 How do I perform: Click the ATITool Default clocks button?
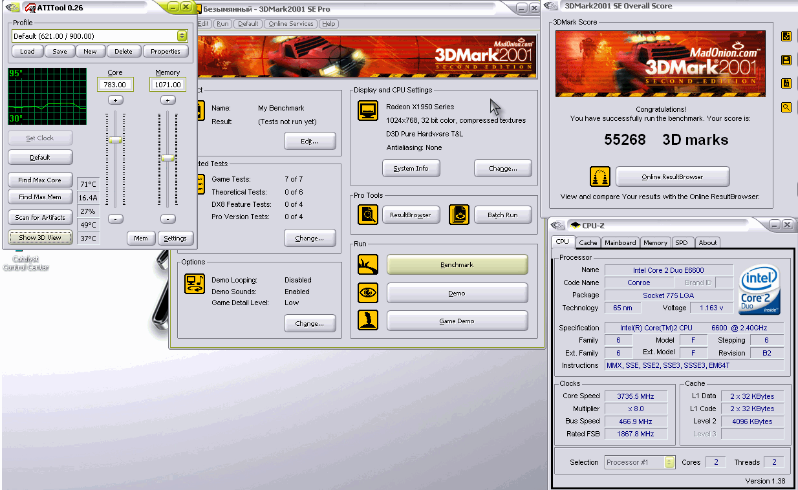[x=40, y=157]
